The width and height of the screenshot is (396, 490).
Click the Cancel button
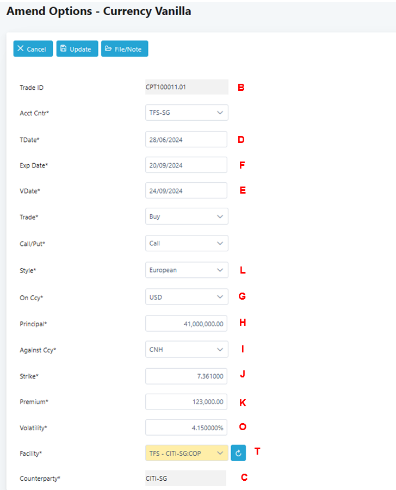(33, 49)
